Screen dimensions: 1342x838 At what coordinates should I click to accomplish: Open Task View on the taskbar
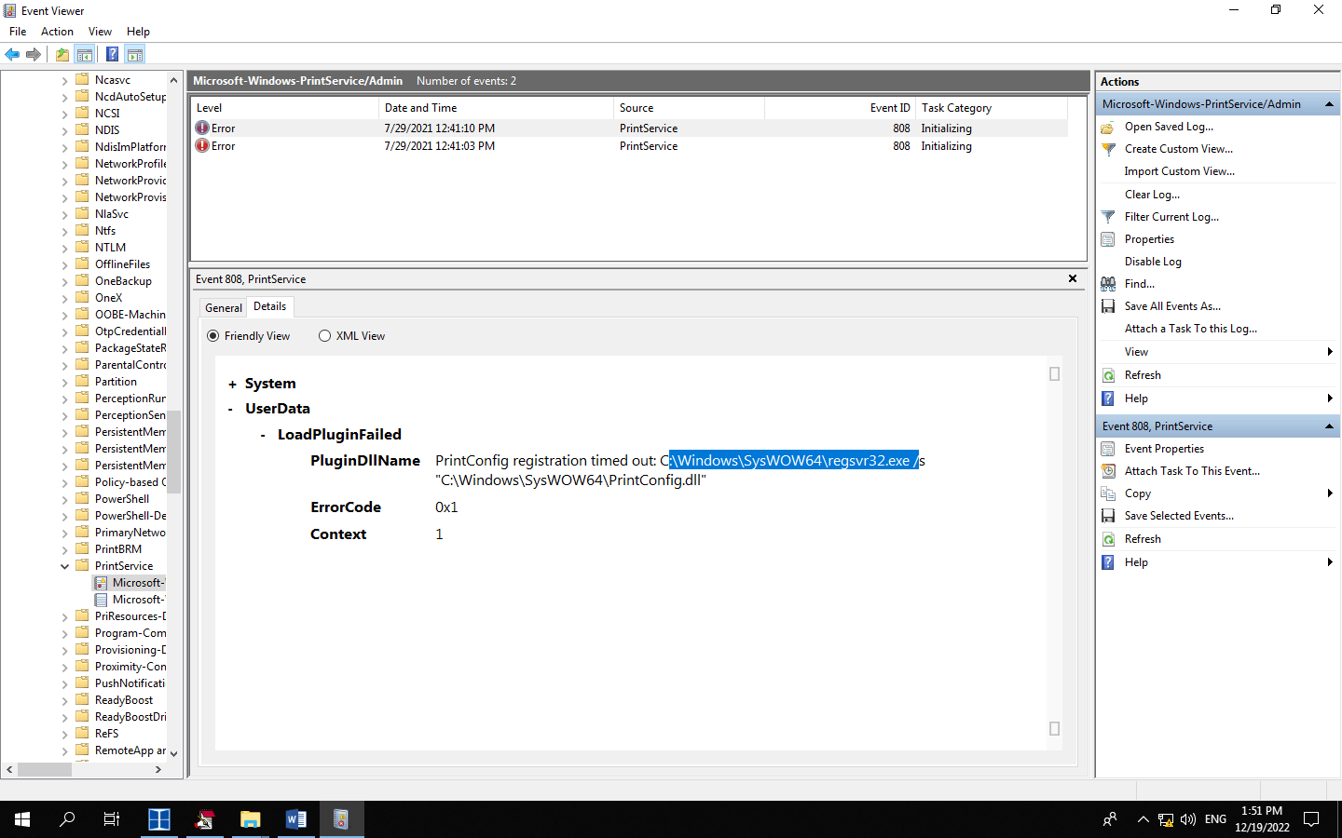[x=112, y=819]
